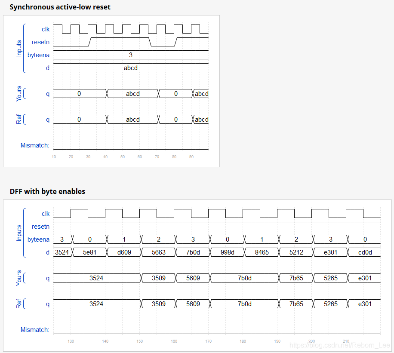The height and width of the screenshot is (353, 394).
Task: Click Yours q value 3509 in bottom waveform
Action: coord(159,278)
